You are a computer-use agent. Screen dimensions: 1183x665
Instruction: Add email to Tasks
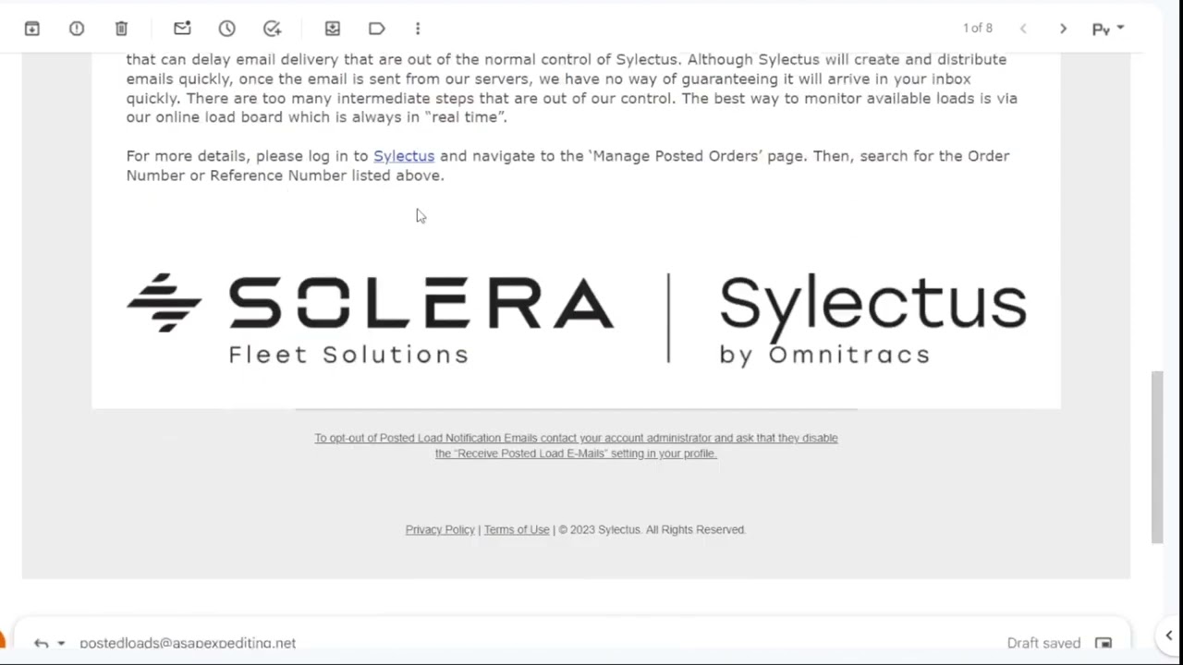(x=272, y=29)
